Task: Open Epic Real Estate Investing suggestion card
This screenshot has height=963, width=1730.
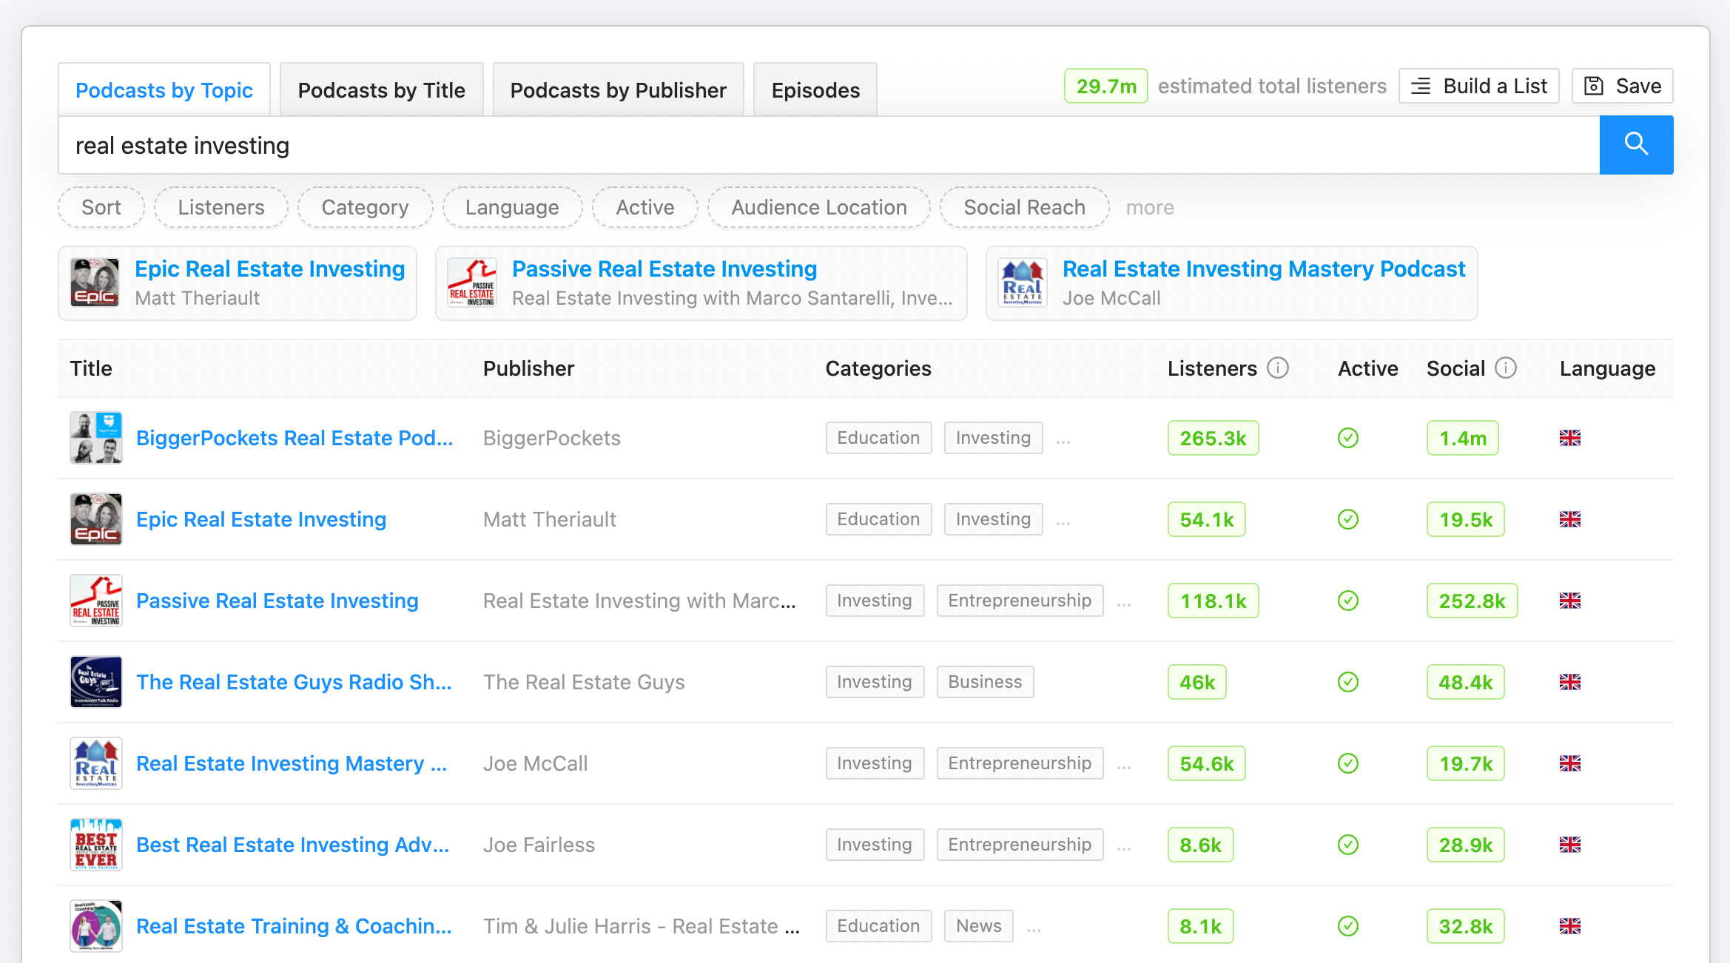Action: [238, 283]
